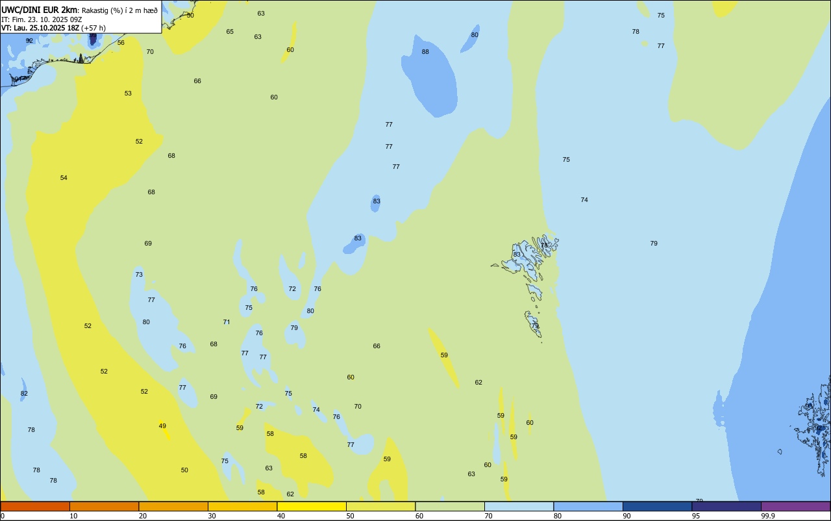Click the "99.9" legend scale label
831x521 pixels.
pos(768,516)
